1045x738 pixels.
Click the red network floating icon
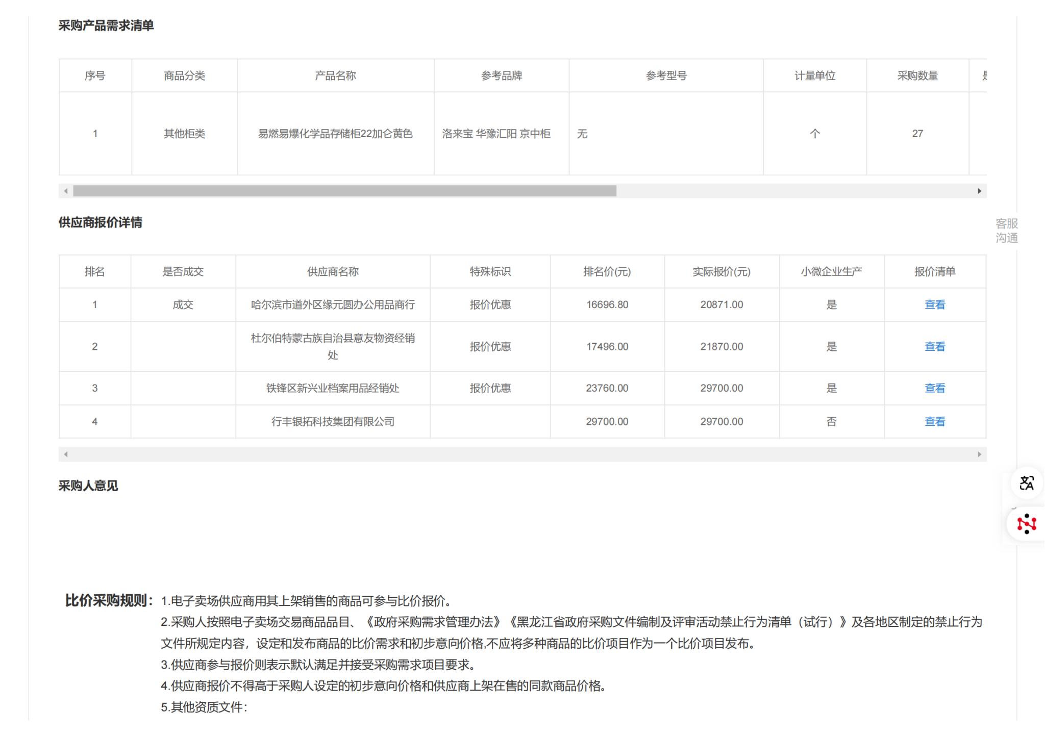point(1026,524)
